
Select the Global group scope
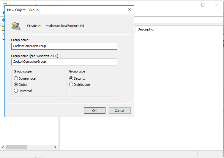pyautogui.click(x=20, y=85)
